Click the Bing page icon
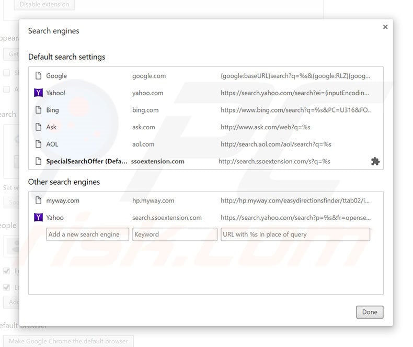The height and width of the screenshot is (347, 413). tap(39, 110)
